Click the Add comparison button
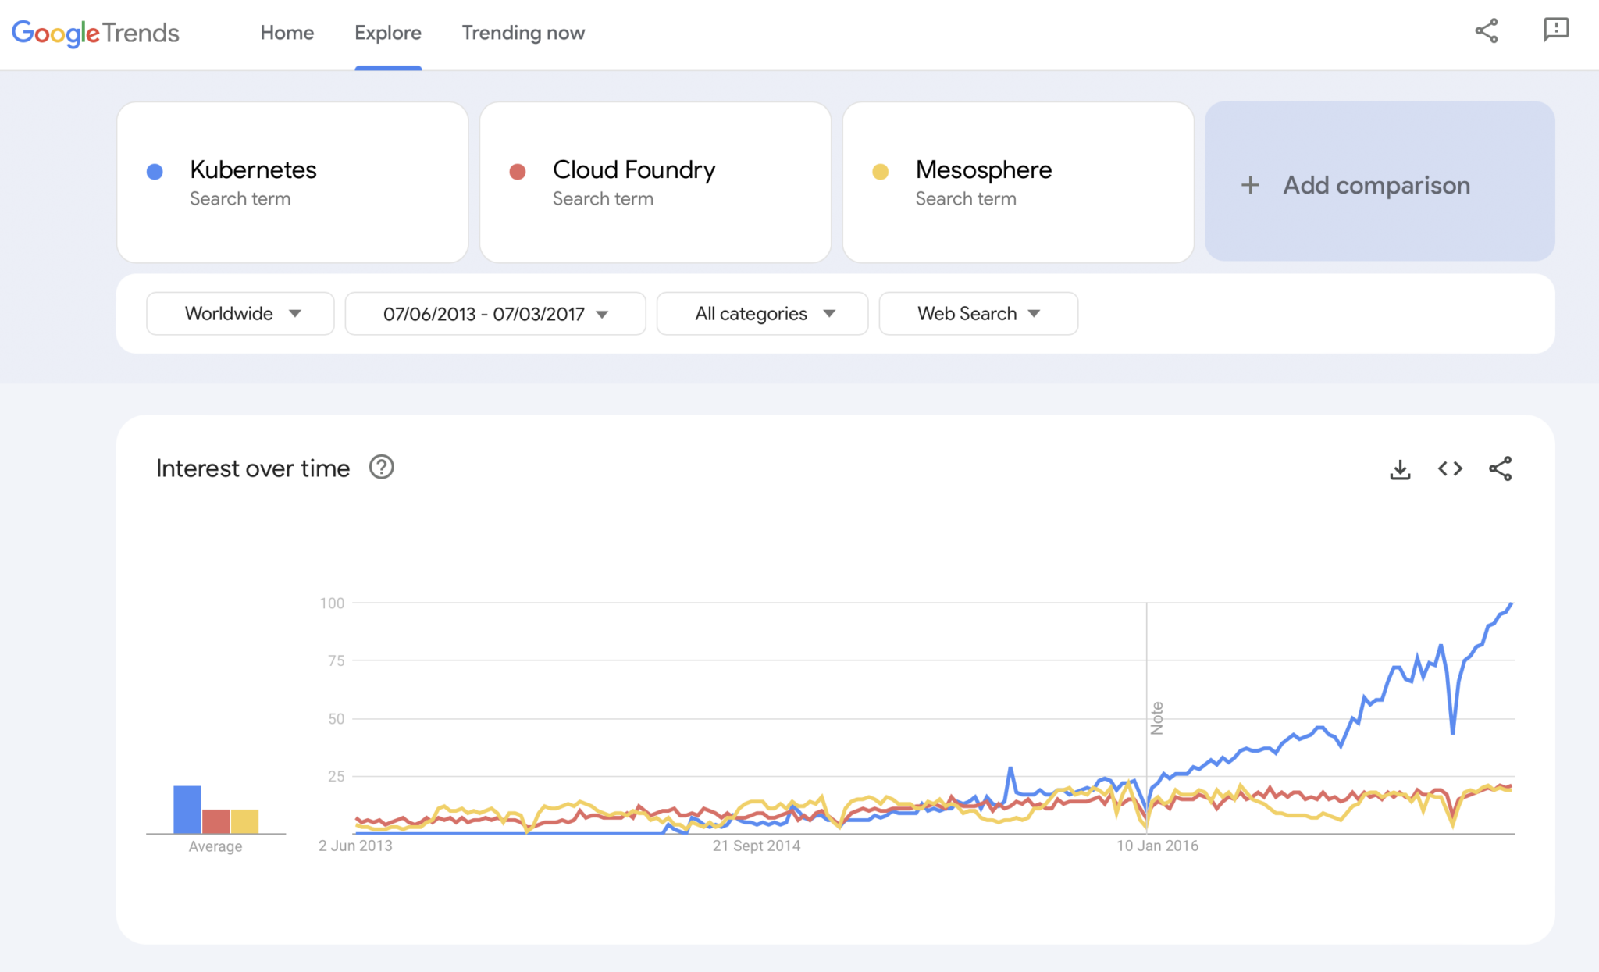 (1378, 185)
